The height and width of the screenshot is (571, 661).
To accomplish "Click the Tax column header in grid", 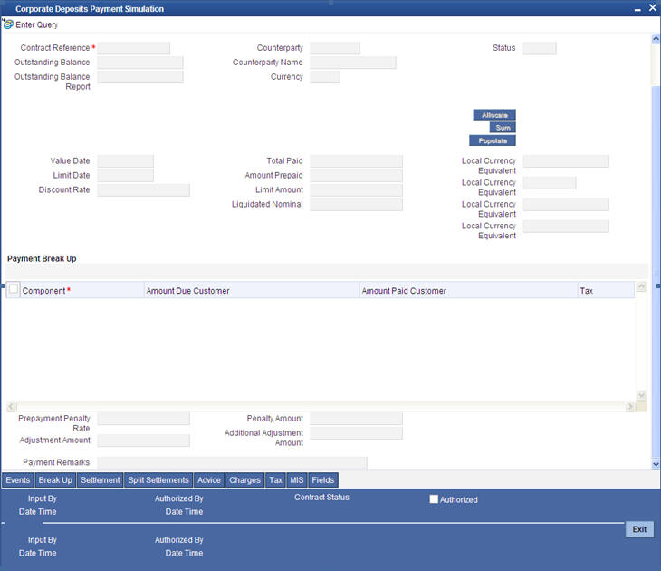I will coord(606,291).
